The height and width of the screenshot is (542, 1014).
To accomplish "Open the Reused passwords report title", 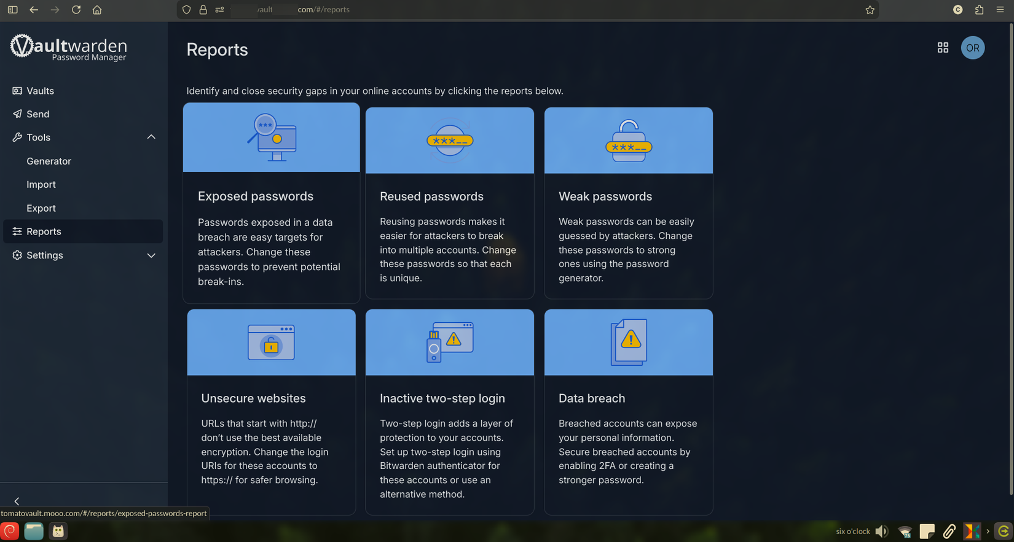I will coord(431,196).
